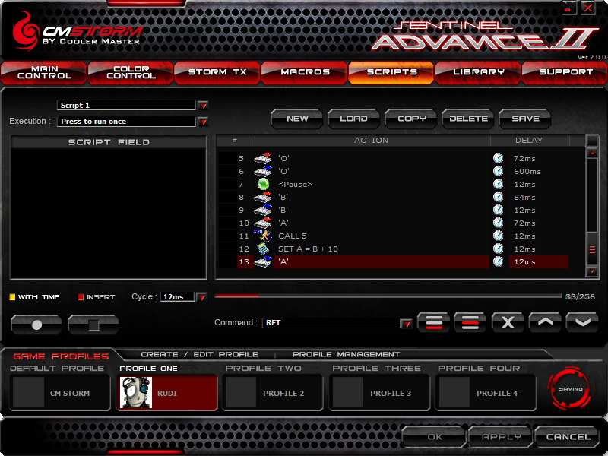Click the CM Storm flame logo
This screenshot has width=608, height=456.
click(x=25, y=32)
